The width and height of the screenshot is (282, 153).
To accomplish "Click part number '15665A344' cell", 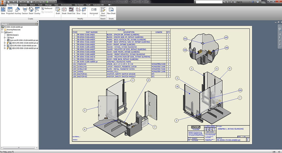I will pyautogui.click(x=92, y=64).
